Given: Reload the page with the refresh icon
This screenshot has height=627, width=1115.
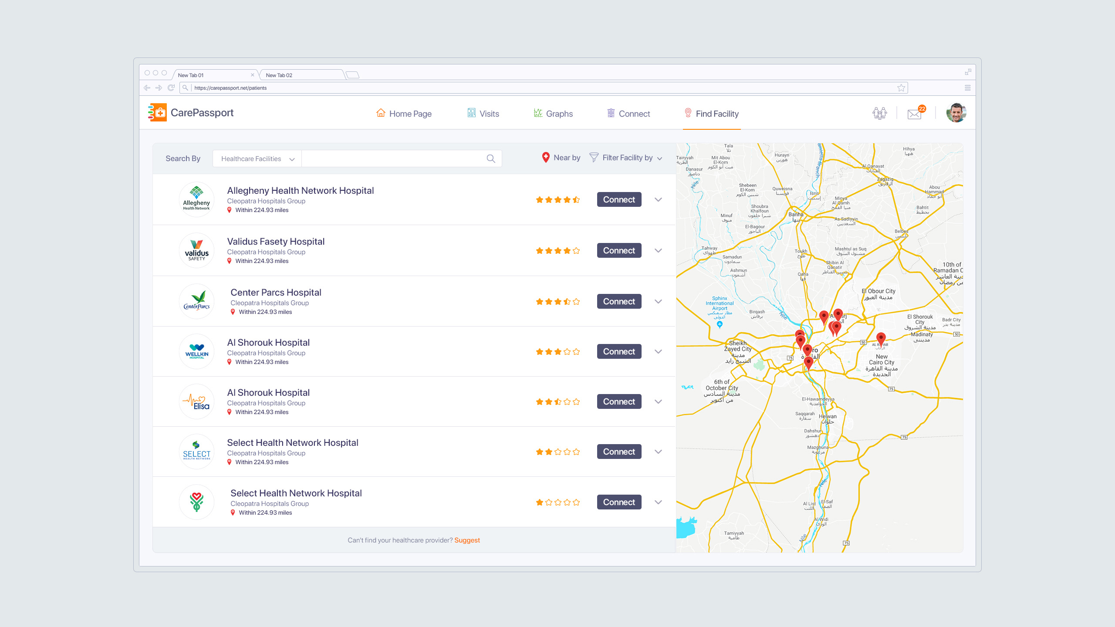Looking at the screenshot, I should click(171, 88).
